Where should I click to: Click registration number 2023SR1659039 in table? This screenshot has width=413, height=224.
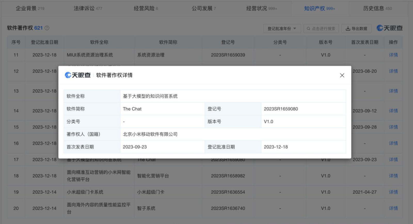(x=228, y=55)
